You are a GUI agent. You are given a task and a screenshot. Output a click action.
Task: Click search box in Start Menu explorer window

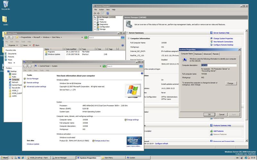[104, 37]
